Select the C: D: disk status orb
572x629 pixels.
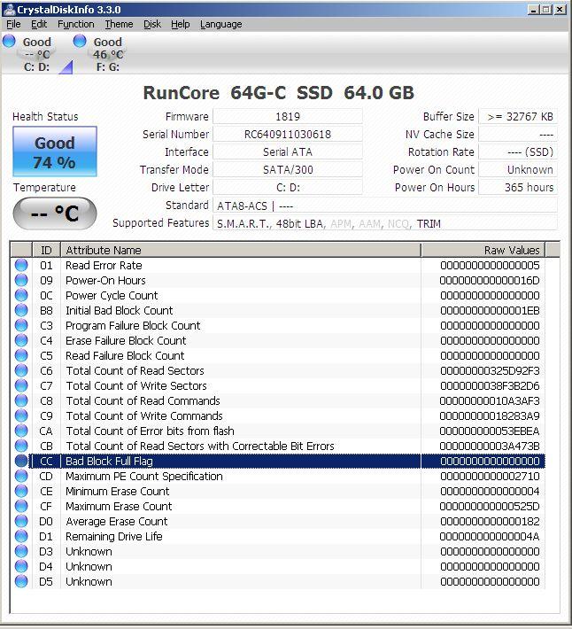(x=9, y=41)
